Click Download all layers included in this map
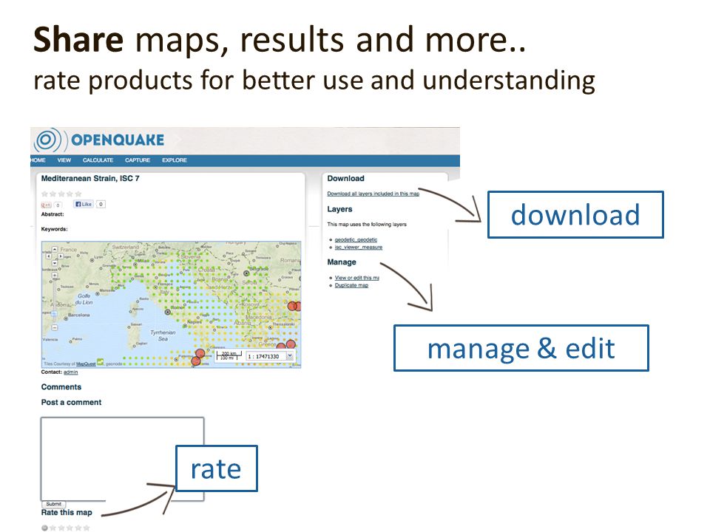710x532 pixels. [x=373, y=194]
